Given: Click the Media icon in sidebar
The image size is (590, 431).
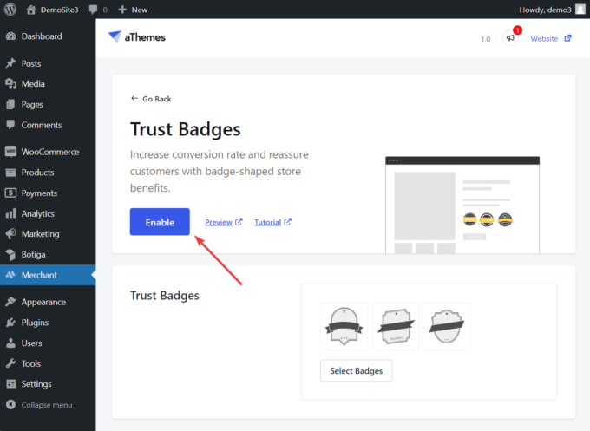Looking at the screenshot, I should point(10,84).
